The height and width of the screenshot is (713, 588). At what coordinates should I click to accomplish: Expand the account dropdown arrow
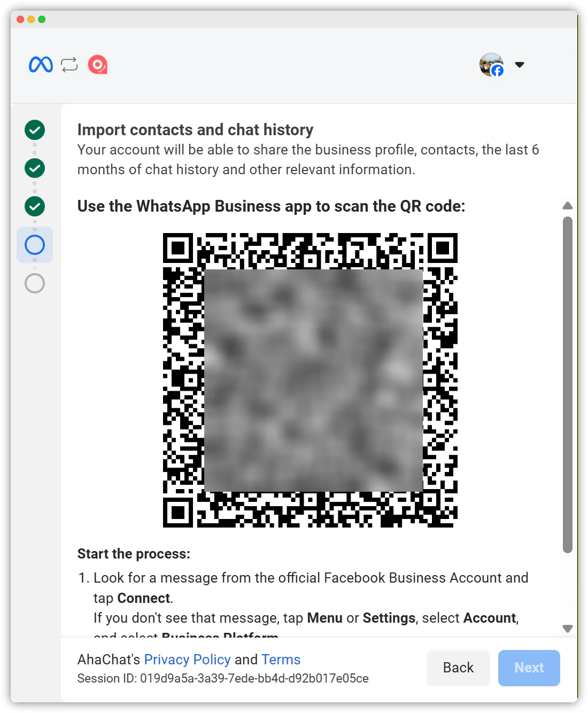[x=520, y=65]
